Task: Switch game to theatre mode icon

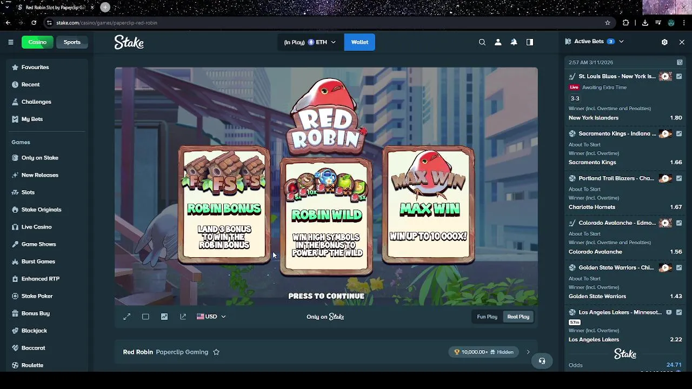Action: (145, 317)
